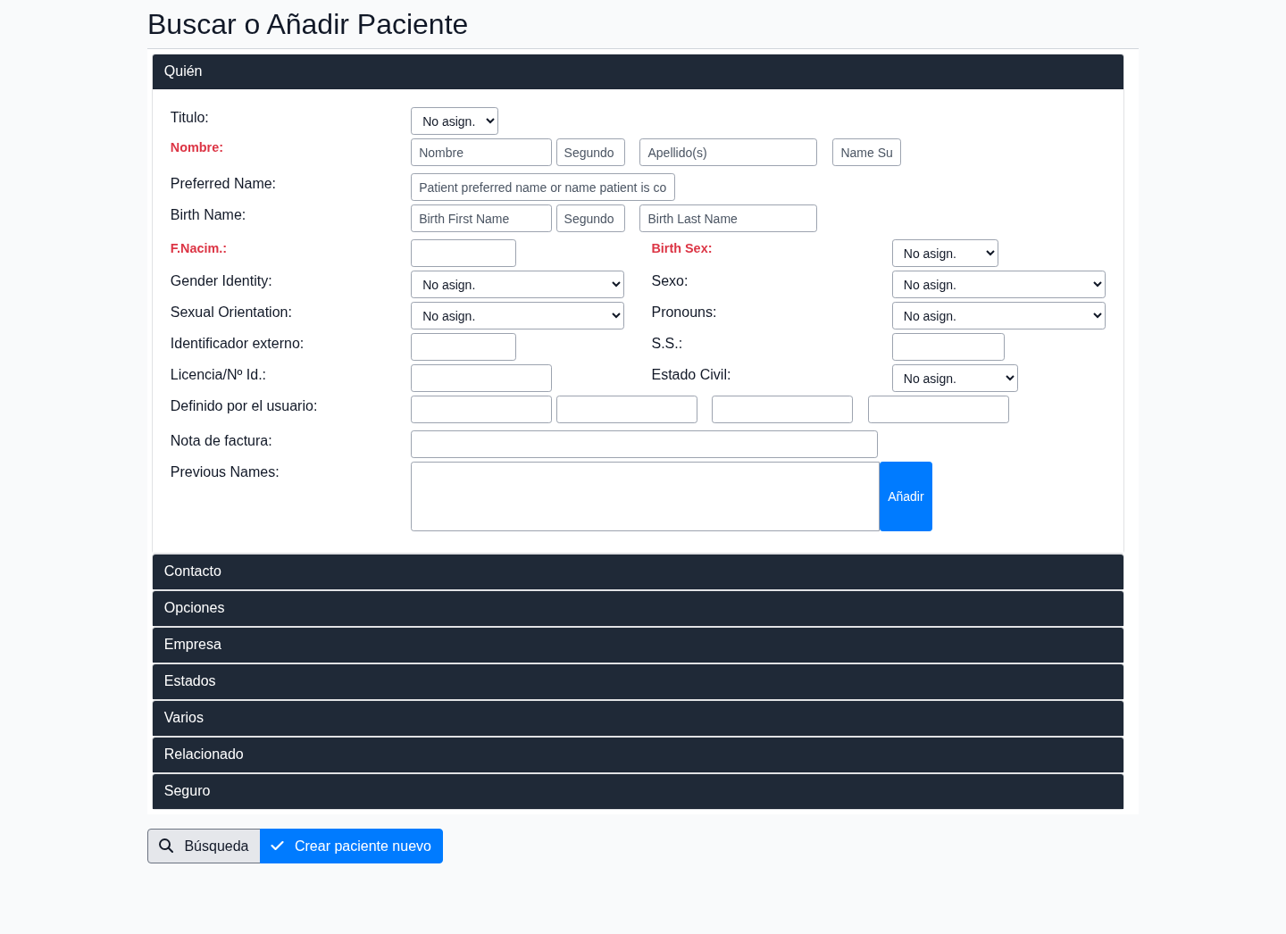Open the Pronouns dropdown
The height and width of the screenshot is (934, 1286).
998,316
